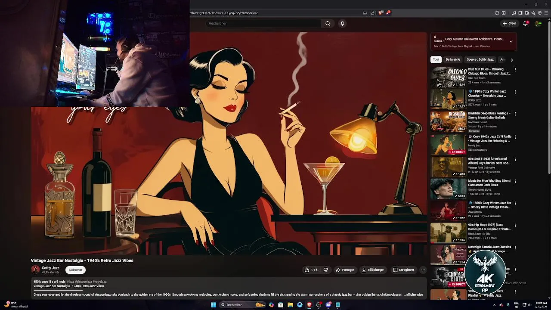Open '1930's Cozy Winter Jazz Bar' video title
This screenshot has height=310, width=551.
[489, 205]
